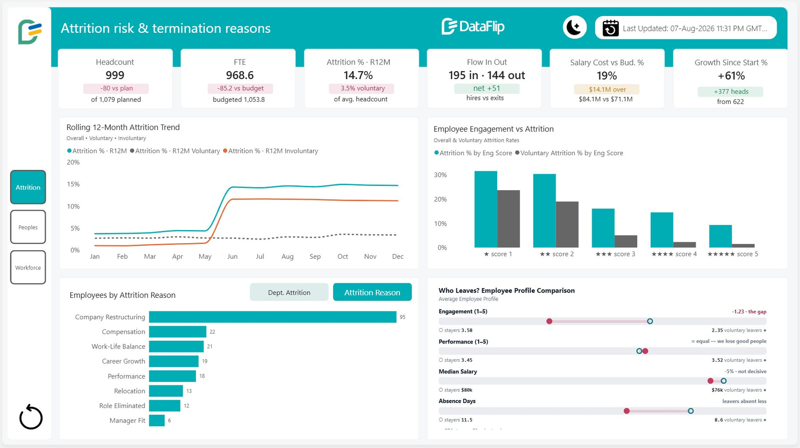Select the Attrition Reason view button
Viewport: 800px width, 448px height.
[372, 292]
